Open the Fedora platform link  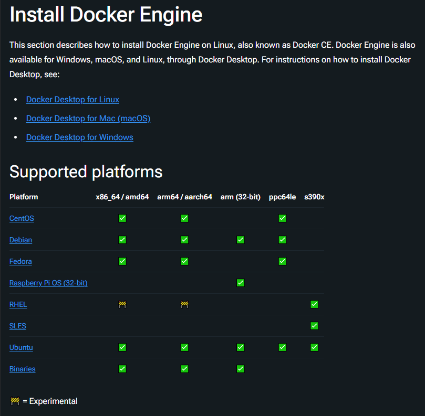[x=20, y=261]
